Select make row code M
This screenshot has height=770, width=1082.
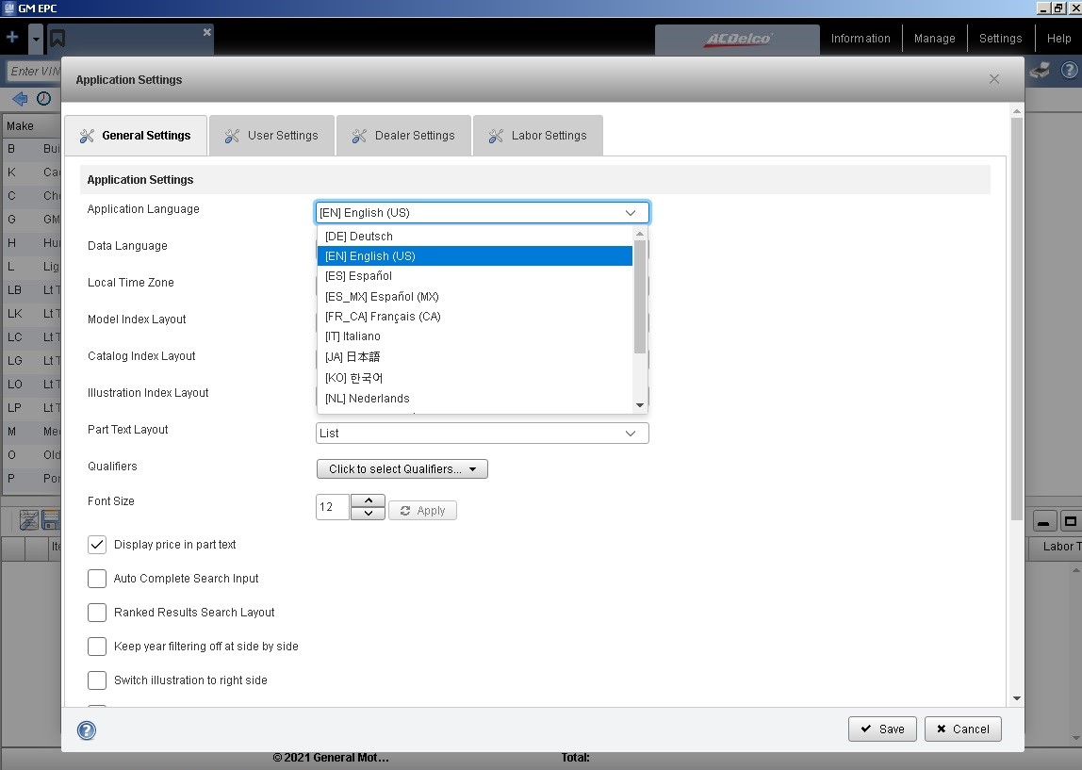(x=32, y=432)
